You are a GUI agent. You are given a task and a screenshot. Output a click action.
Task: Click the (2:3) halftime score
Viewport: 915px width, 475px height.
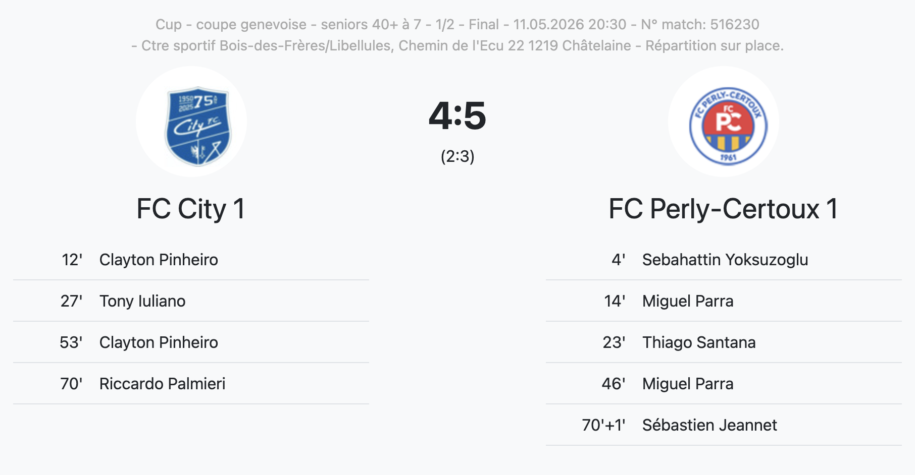[x=457, y=156]
